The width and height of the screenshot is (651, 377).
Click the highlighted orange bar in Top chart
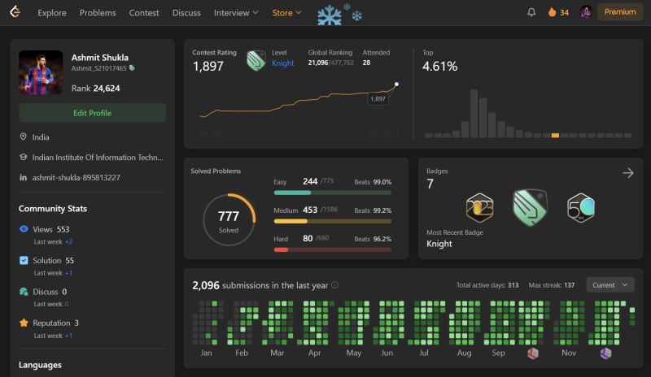(555, 135)
